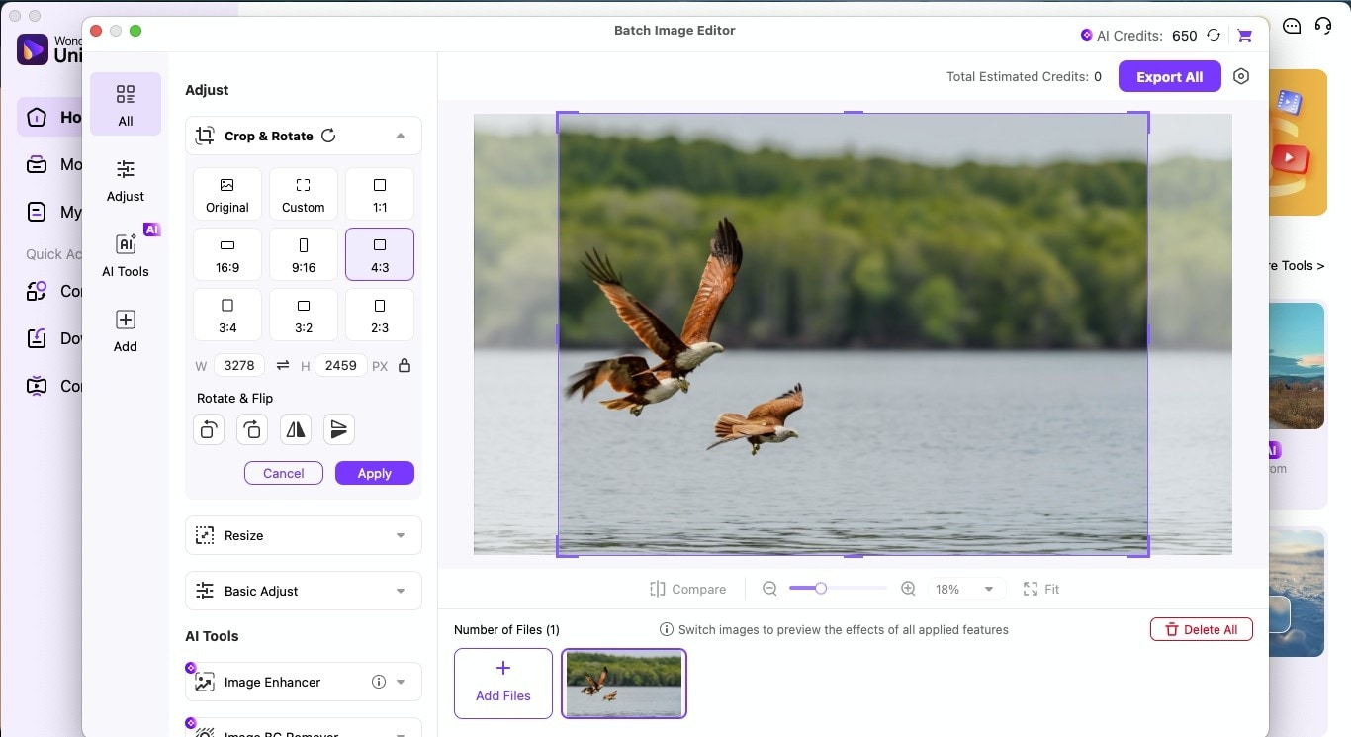Click the width input field
1351x737 pixels.
pyautogui.click(x=239, y=366)
